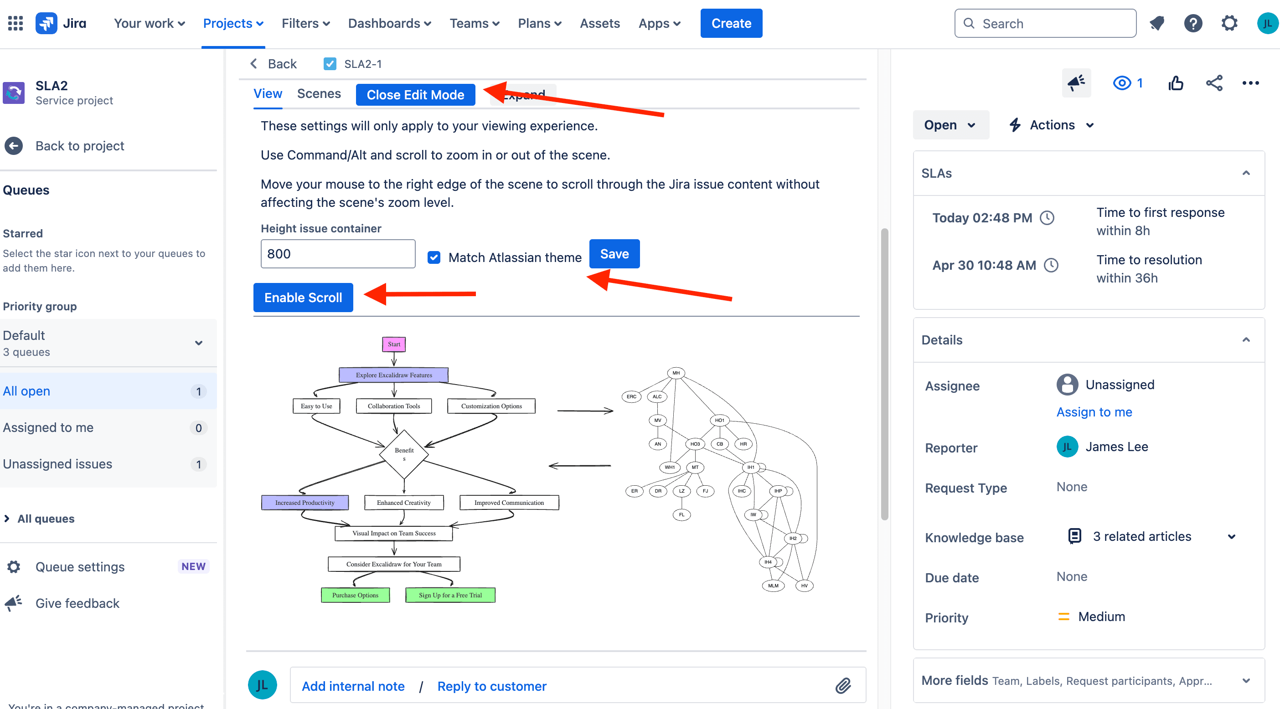1280x709 pixels.
Task: Open the Your work dropdown
Action: pos(149,23)
